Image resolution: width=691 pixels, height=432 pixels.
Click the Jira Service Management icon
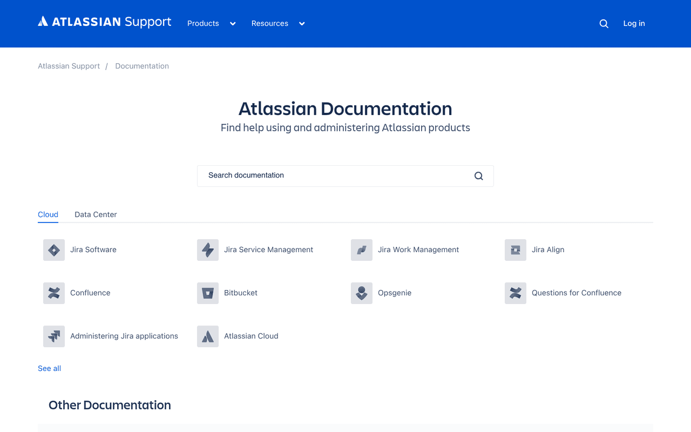pos(208,250)
